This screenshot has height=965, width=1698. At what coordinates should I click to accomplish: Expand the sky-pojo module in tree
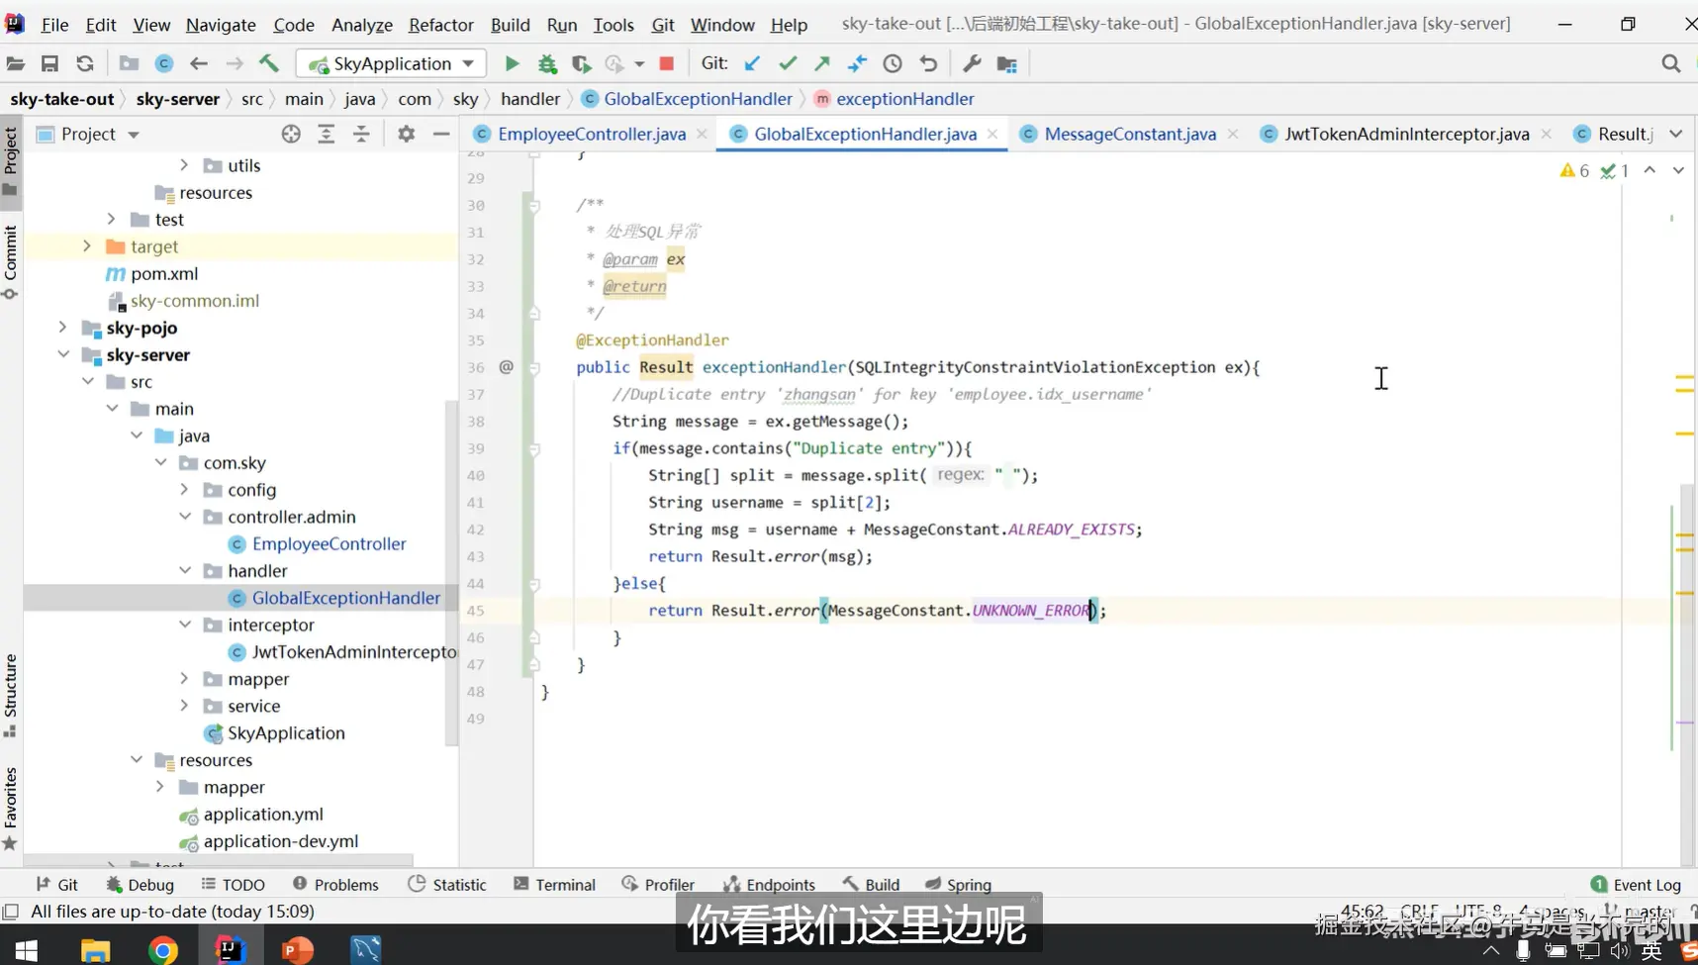[62, 328]
